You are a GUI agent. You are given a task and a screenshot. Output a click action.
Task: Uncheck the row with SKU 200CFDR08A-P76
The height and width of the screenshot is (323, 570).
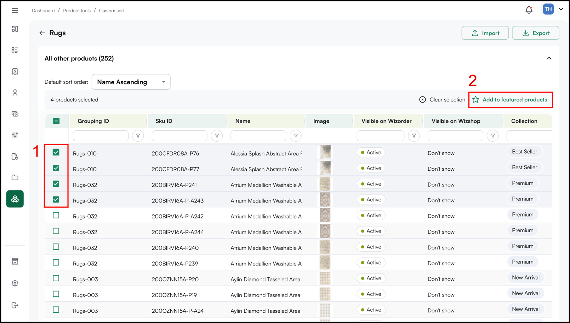click(x=56, y=152)
